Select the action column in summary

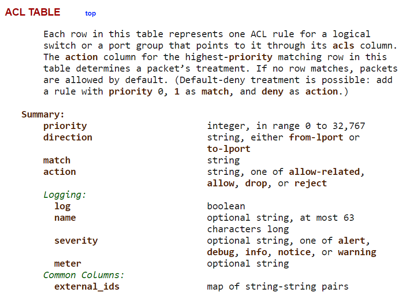click(59, 172)
